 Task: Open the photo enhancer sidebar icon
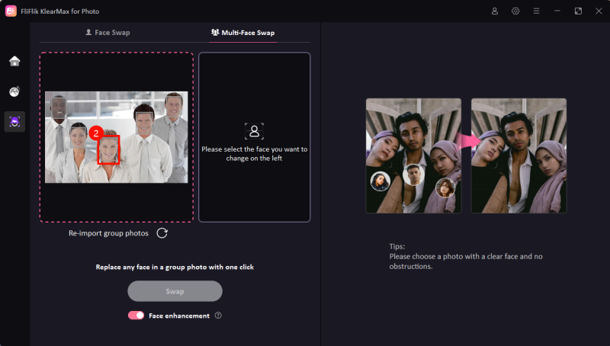pyautogui.click(x=14, y=91)
